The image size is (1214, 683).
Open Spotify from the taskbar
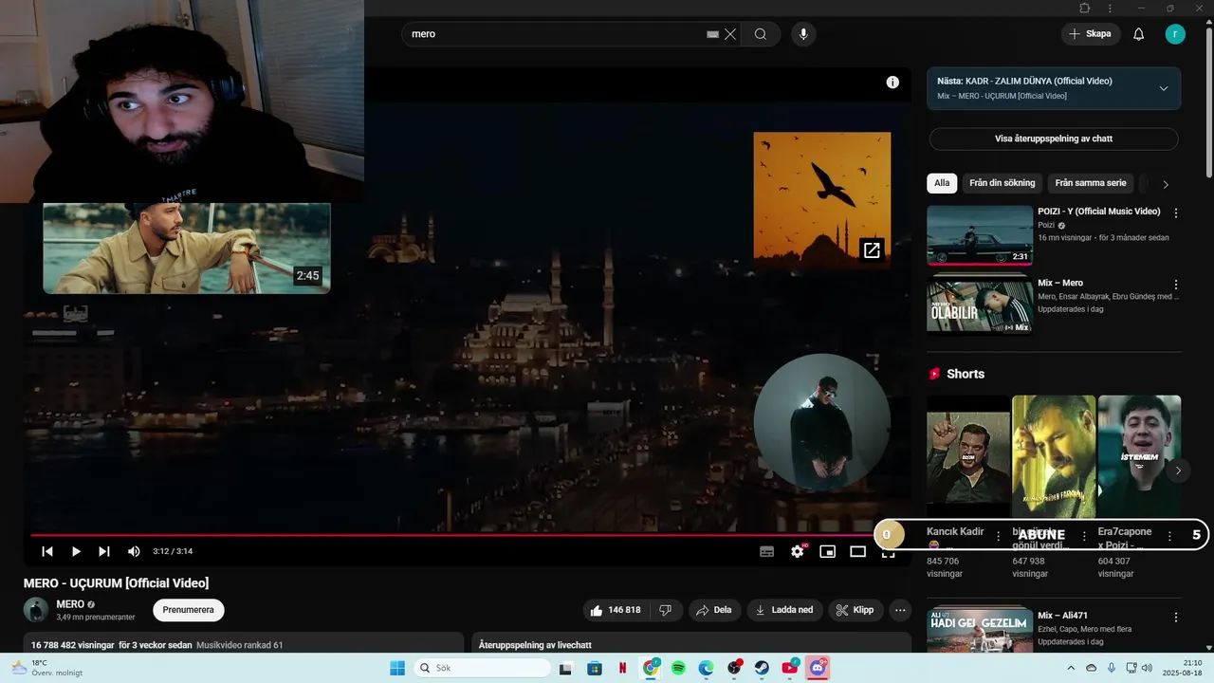tap(678, 668)
